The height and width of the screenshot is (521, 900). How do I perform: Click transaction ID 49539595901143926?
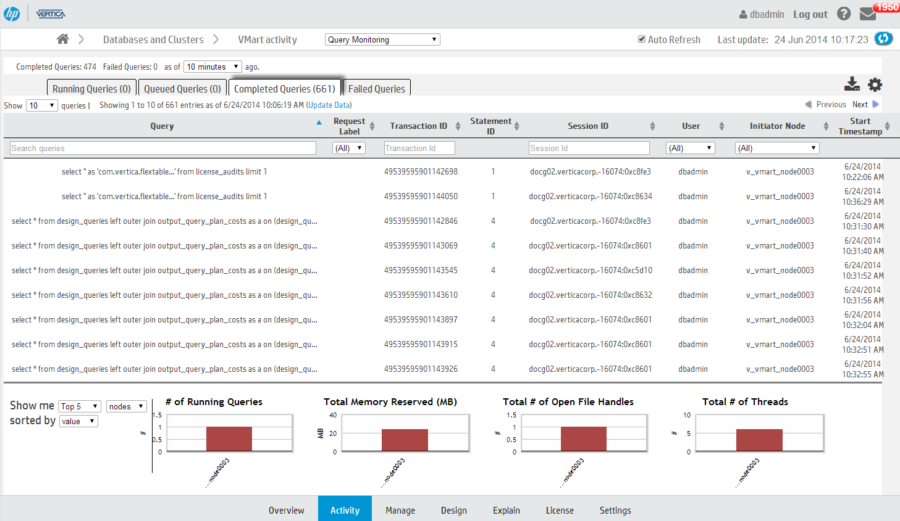click(x=421, y=369)
